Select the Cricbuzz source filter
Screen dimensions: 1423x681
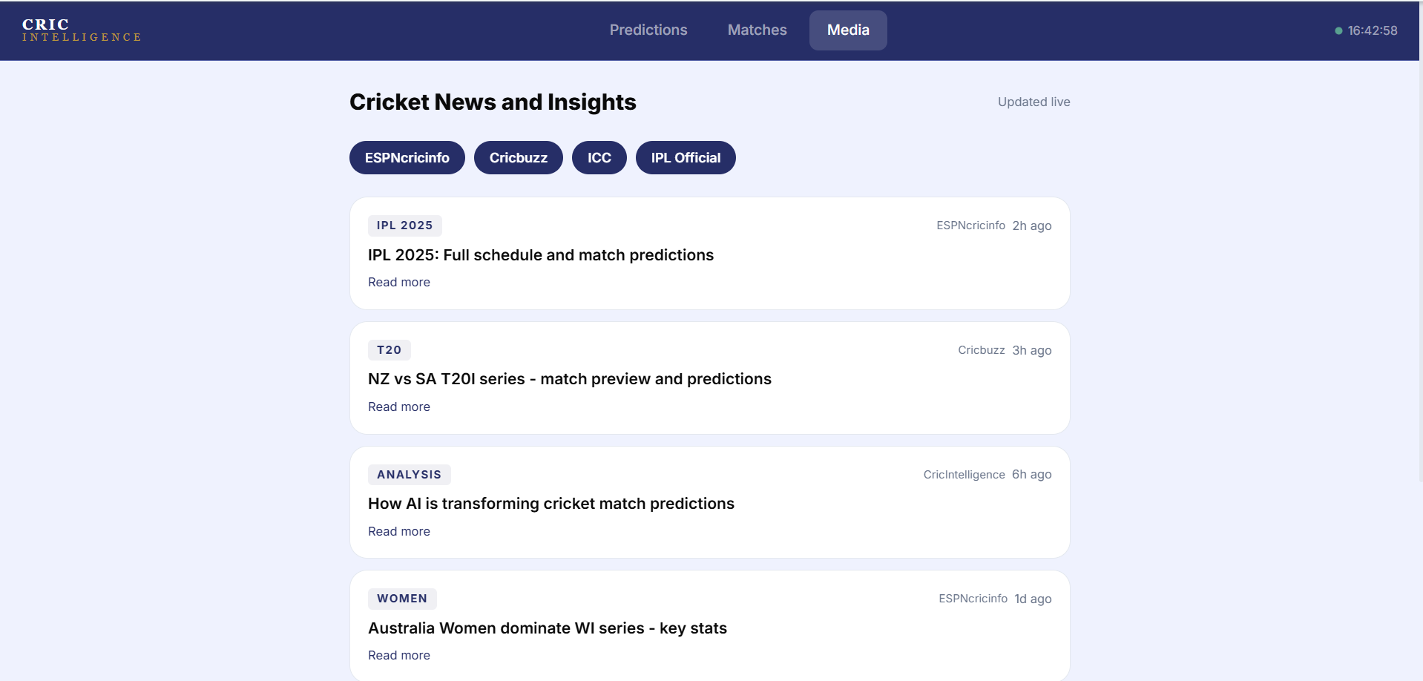tap(518, 157)
